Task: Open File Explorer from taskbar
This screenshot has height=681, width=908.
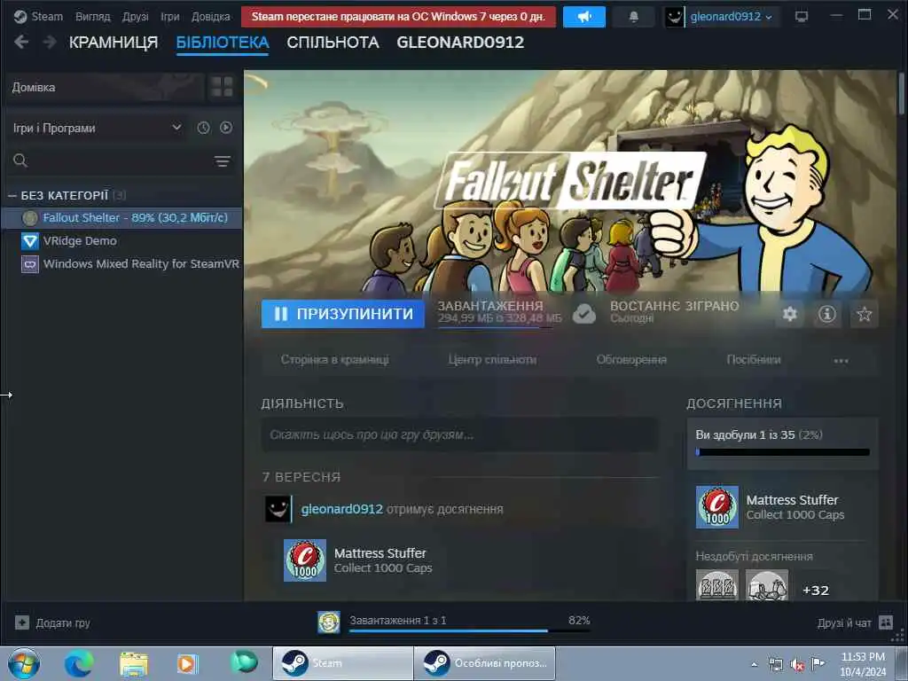Action: [x=134, y=663]
